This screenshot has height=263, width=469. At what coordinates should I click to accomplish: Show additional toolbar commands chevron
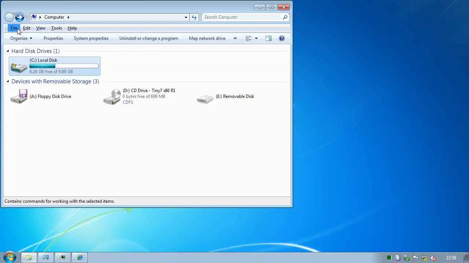click(235, 38)
